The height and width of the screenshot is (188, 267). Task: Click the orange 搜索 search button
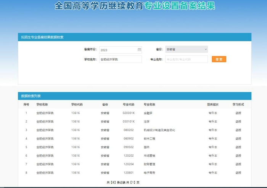coord(219,59)
